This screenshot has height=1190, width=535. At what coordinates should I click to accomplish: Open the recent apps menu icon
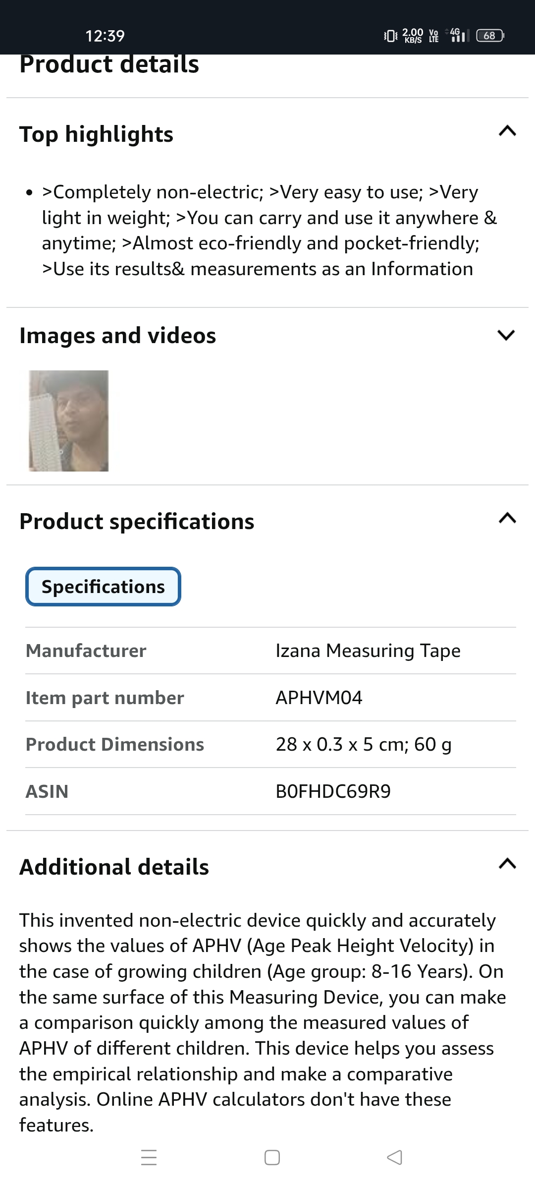(149, 1158)
